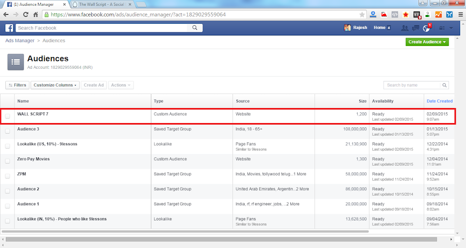
Task: Open the Filters button
Action: tap(17, 85)
